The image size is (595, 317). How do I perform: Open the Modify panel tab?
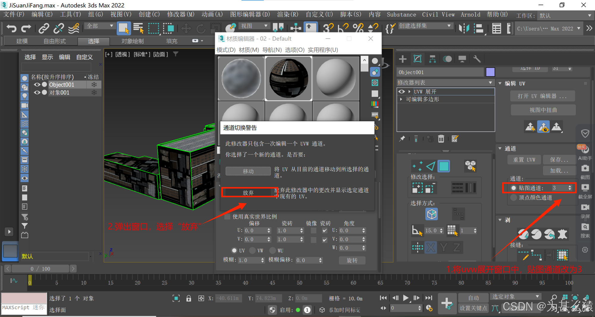(x=417, y=59)
